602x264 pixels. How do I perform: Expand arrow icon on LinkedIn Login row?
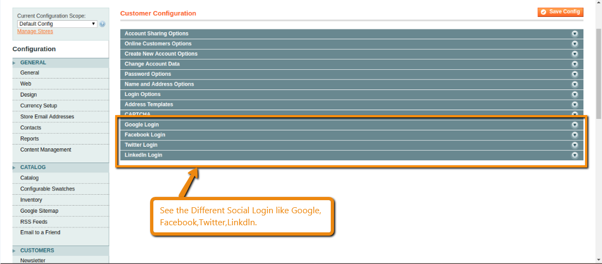click(575, 155)
